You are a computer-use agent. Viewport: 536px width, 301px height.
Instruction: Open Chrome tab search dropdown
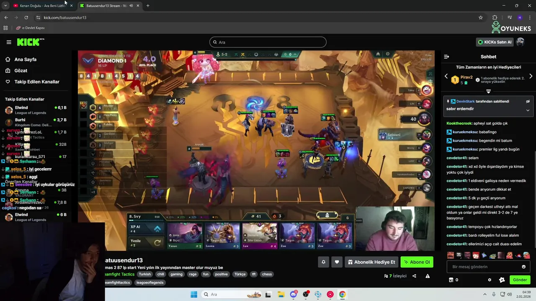pos(5,5)
